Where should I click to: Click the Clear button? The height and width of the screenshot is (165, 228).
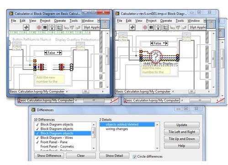81,156
